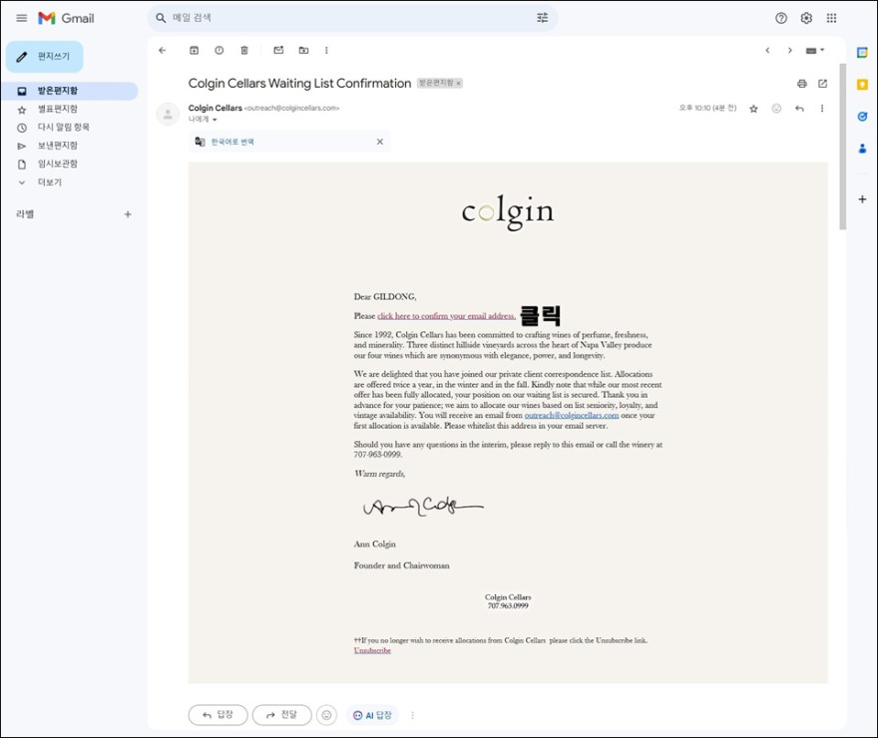Open message more options three dots
This screenshot has width=878, height=738.
pyautogui.click(x=822, y=109)
